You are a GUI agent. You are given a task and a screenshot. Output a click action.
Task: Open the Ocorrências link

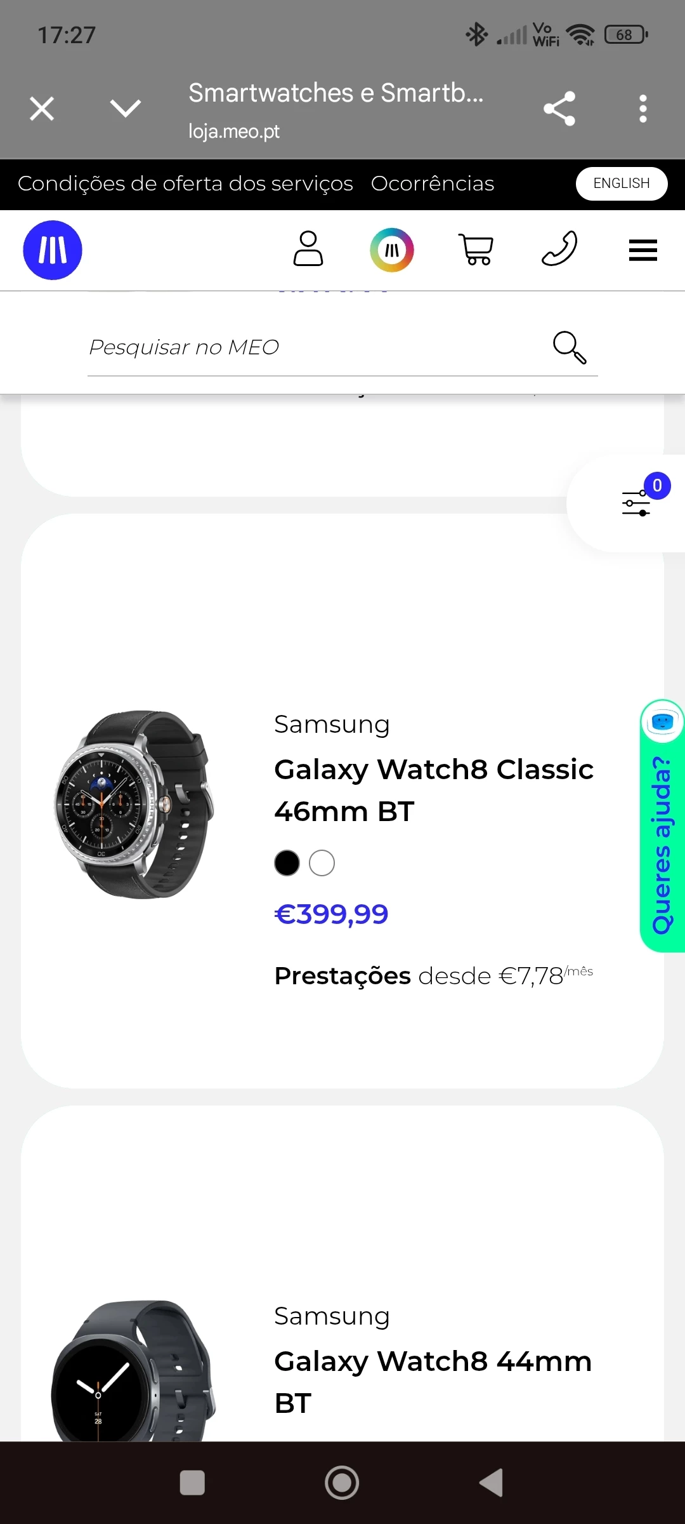point(433,184)
